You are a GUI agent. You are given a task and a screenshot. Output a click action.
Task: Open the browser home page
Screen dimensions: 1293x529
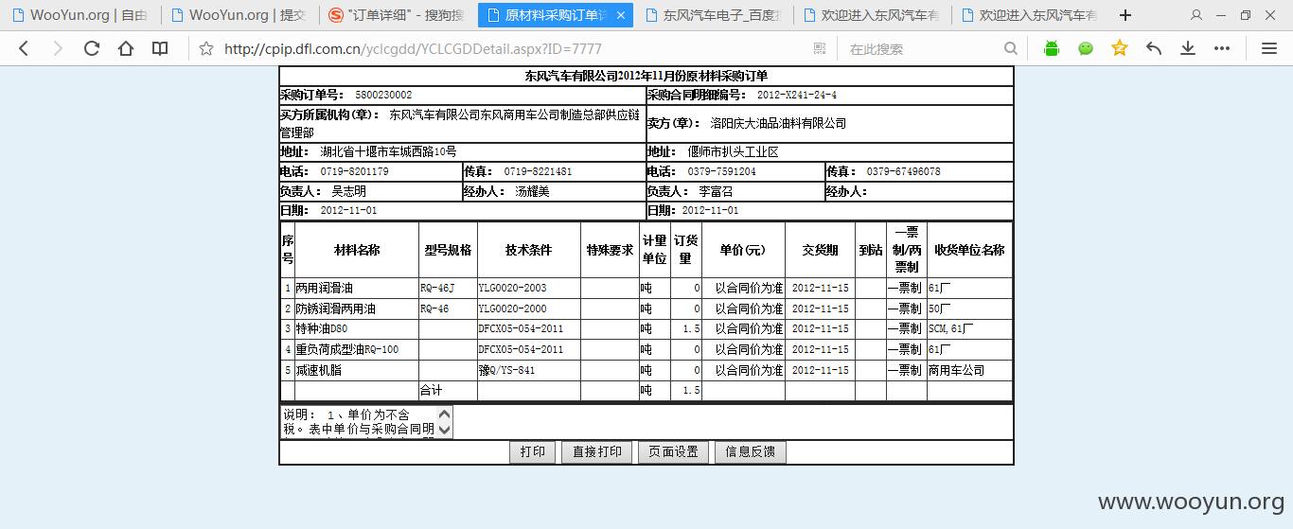coord(126,48)
